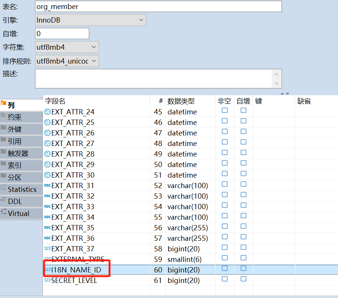Click the icon on the 约束 tab

[3, 115]
